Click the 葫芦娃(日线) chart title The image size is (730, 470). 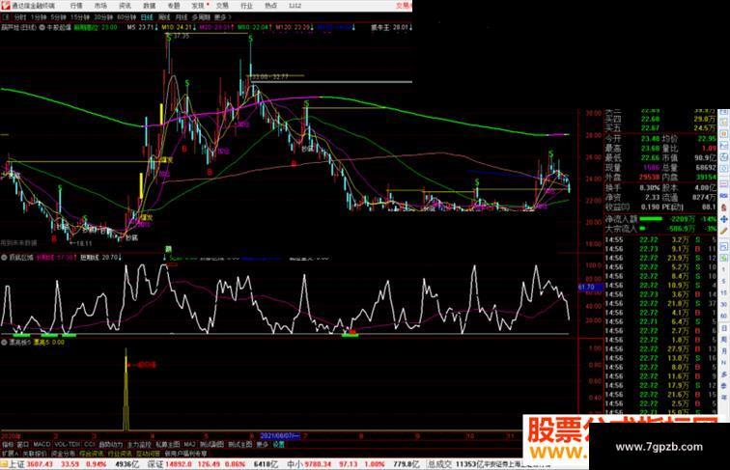tap(18, 27)
